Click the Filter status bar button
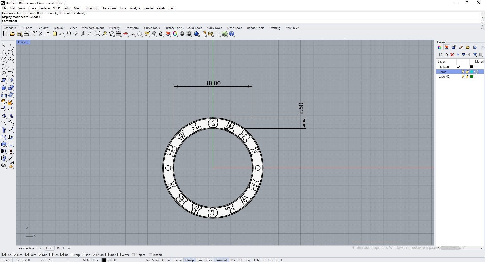Viewport: 485px width, 262px height. coord(257,260)
